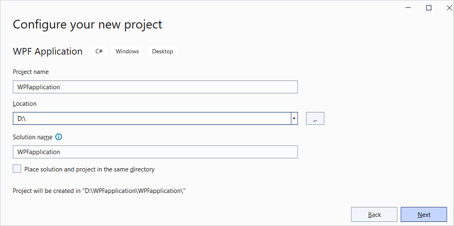Click the 'Project will be created in' path text

99,191
